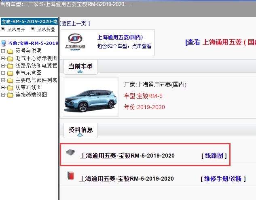The height and width of the screenshot is (200, 256).
Task: Select 线束布线图 tree item text
Action: click(x=29, y=87)
